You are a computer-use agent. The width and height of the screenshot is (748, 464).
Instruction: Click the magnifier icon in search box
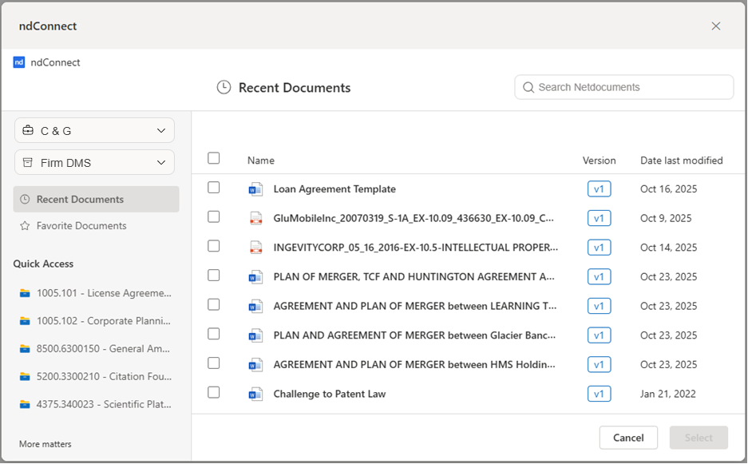[x=528, y=87]
